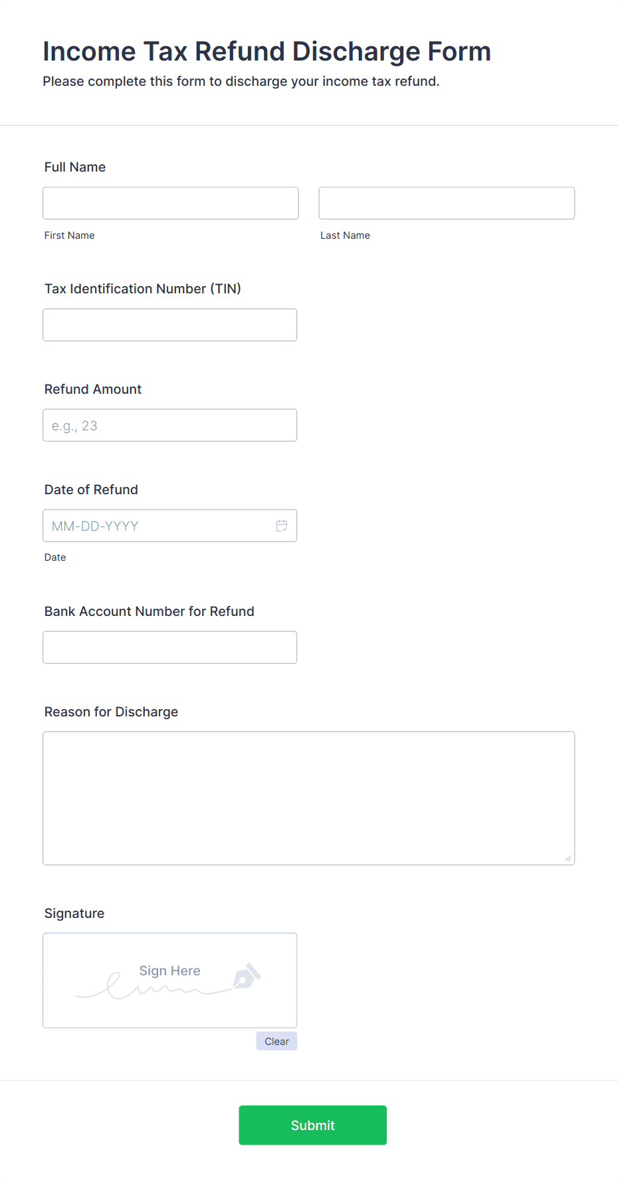Click the Date of Refund label
Screen dimensions: 618x1178
(91, 490)
